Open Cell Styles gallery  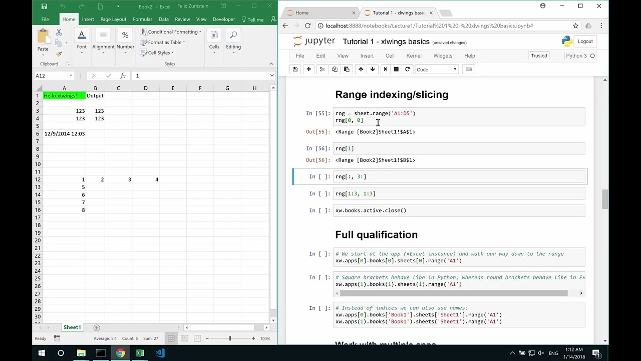[x=157, y=53]
